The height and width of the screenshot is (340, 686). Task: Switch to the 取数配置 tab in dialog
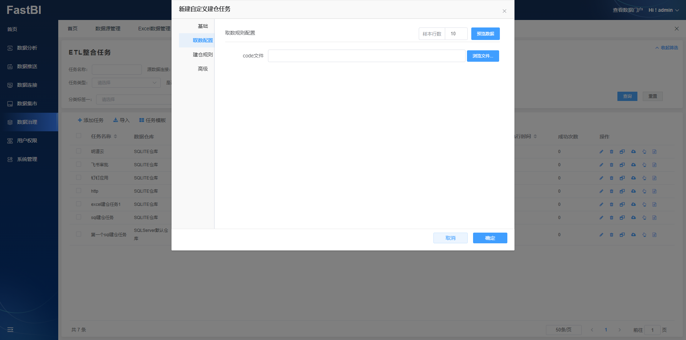pyautogui.click(x=203, y=40)
